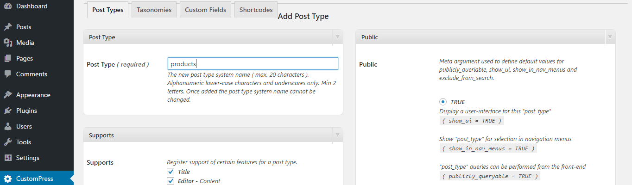Click the CustomPress gear icon

[8, 179]
